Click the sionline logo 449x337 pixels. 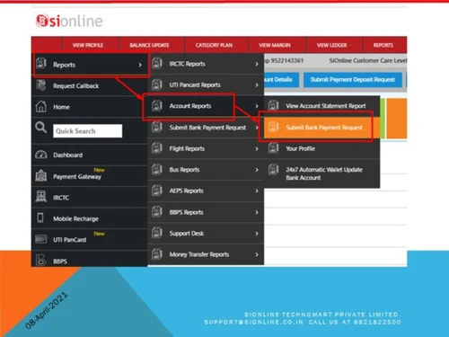coord(69,21)
